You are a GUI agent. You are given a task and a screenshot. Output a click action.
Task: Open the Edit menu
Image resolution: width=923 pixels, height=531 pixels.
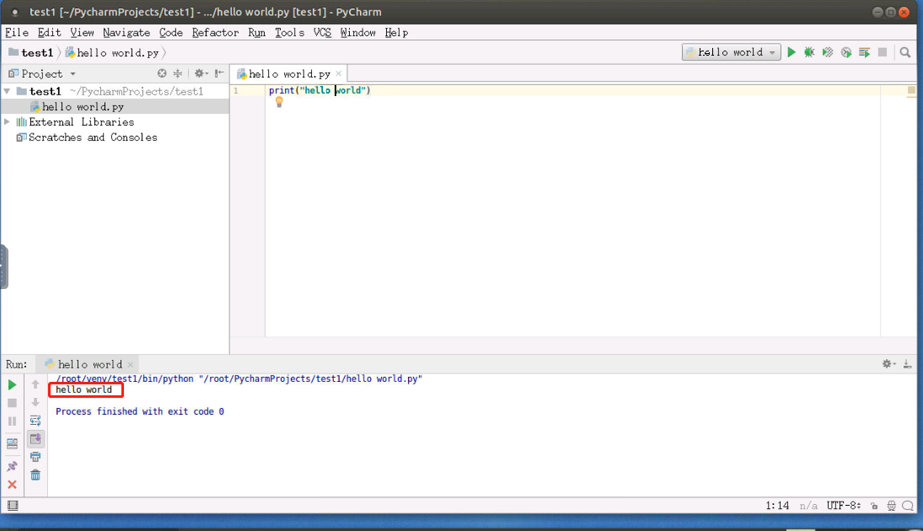click(x=50, y=32)
